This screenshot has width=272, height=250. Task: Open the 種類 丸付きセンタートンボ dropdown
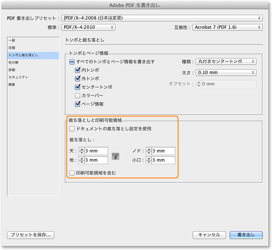tap(226, 61)
